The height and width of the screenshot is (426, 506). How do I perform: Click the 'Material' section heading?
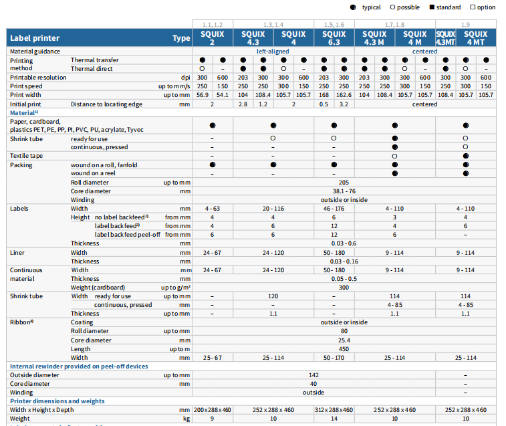tap(24, 113)
